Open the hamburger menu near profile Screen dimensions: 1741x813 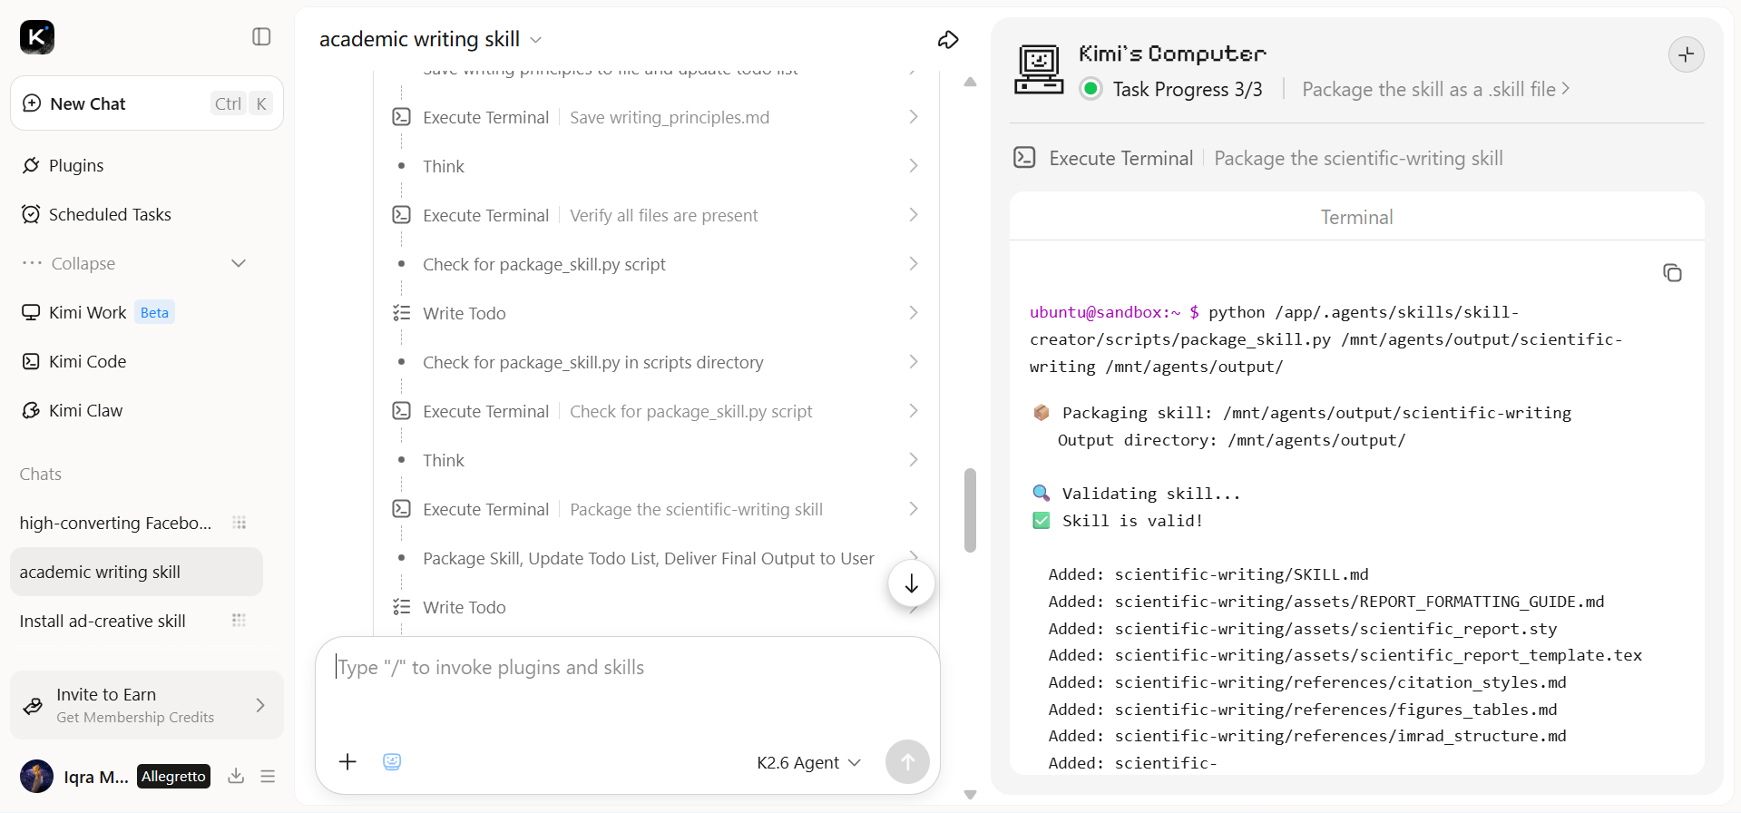point(268,776)
